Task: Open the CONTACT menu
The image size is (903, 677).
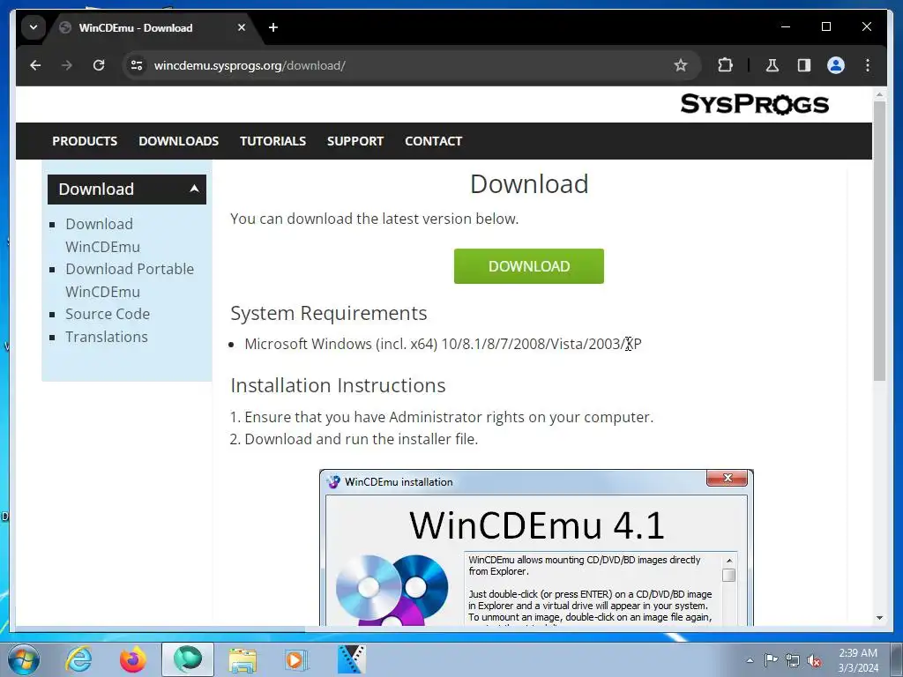Action: pyautogui.click(x=434, y=141)
